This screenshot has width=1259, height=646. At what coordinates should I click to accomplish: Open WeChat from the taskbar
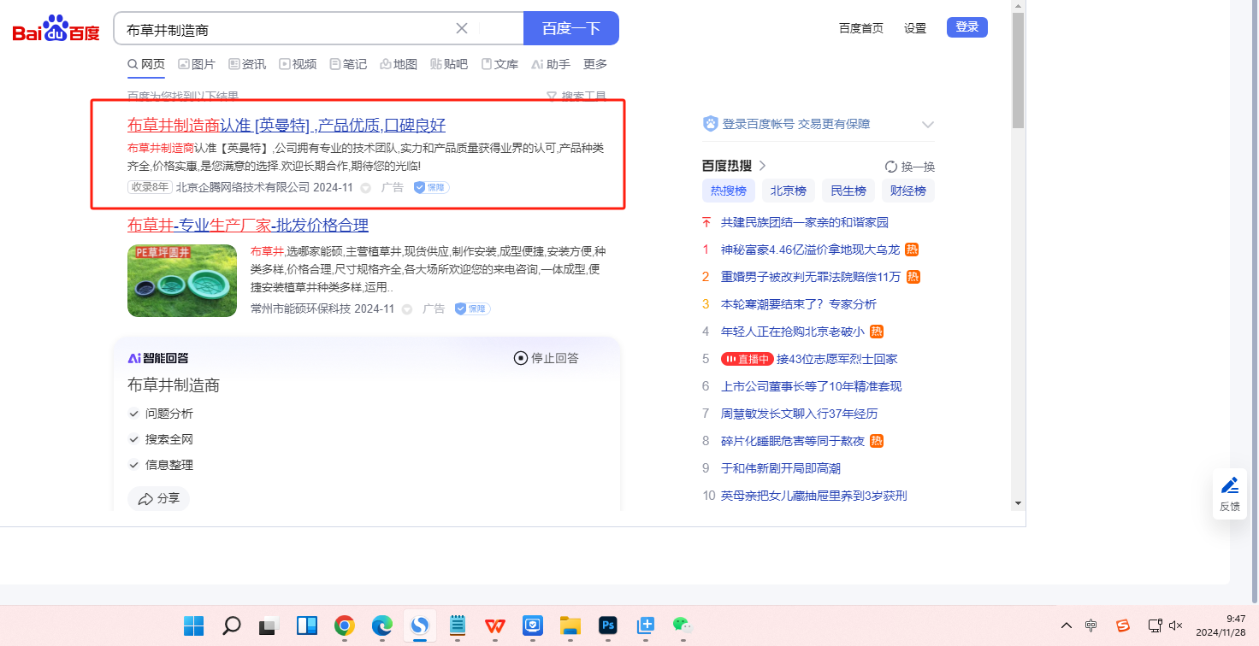681,625
